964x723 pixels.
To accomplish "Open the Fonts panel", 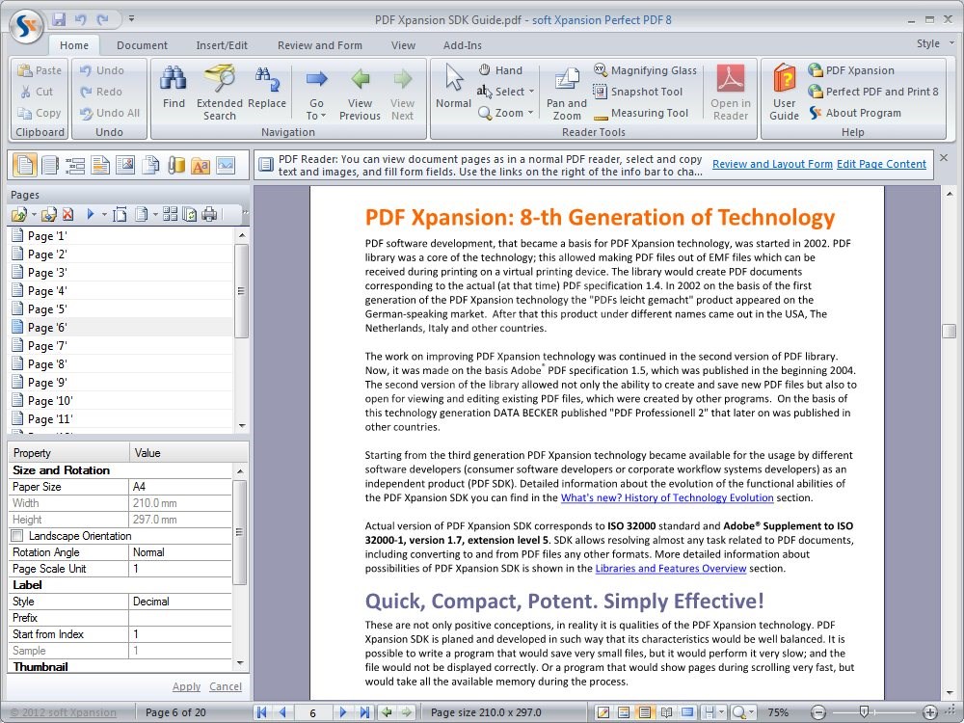I will coord(201,166).
